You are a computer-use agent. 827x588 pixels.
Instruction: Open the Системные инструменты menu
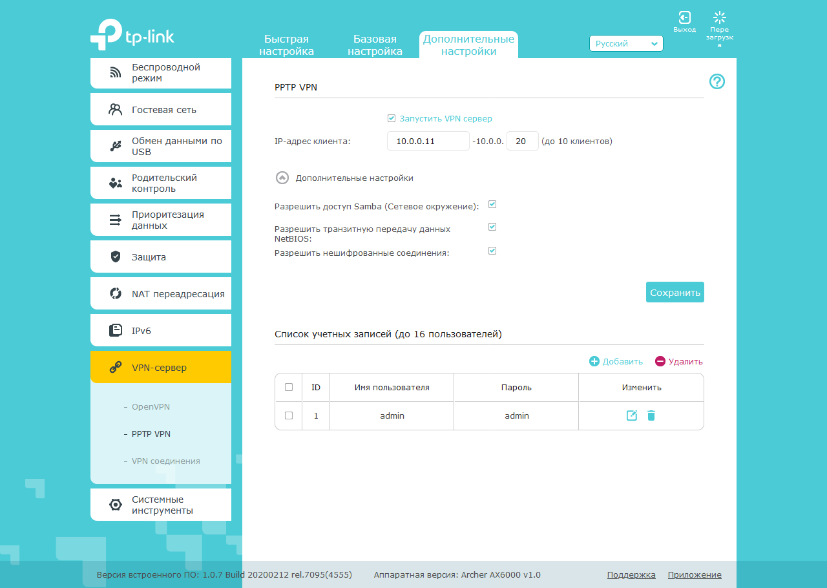(x=161, y=505)
